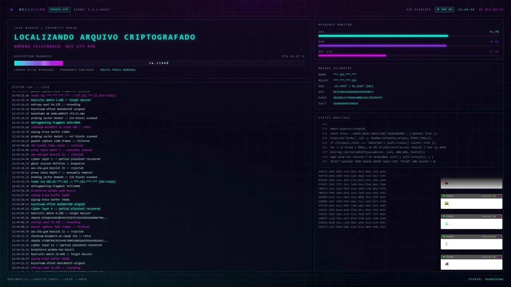Click the CPU usage bar
Image resolution: width=511 pixels, height=287 pixels.
click(x=408, y=36)
